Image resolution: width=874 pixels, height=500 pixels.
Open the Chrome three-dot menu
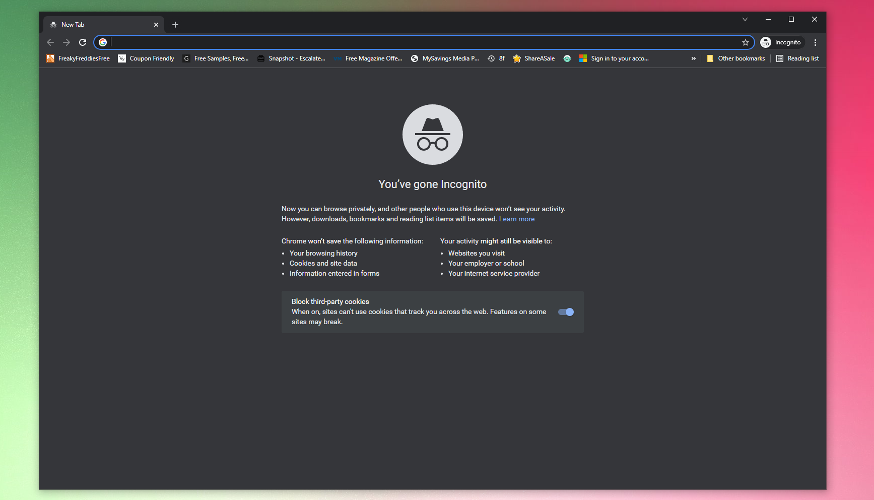tap(815, 42)
